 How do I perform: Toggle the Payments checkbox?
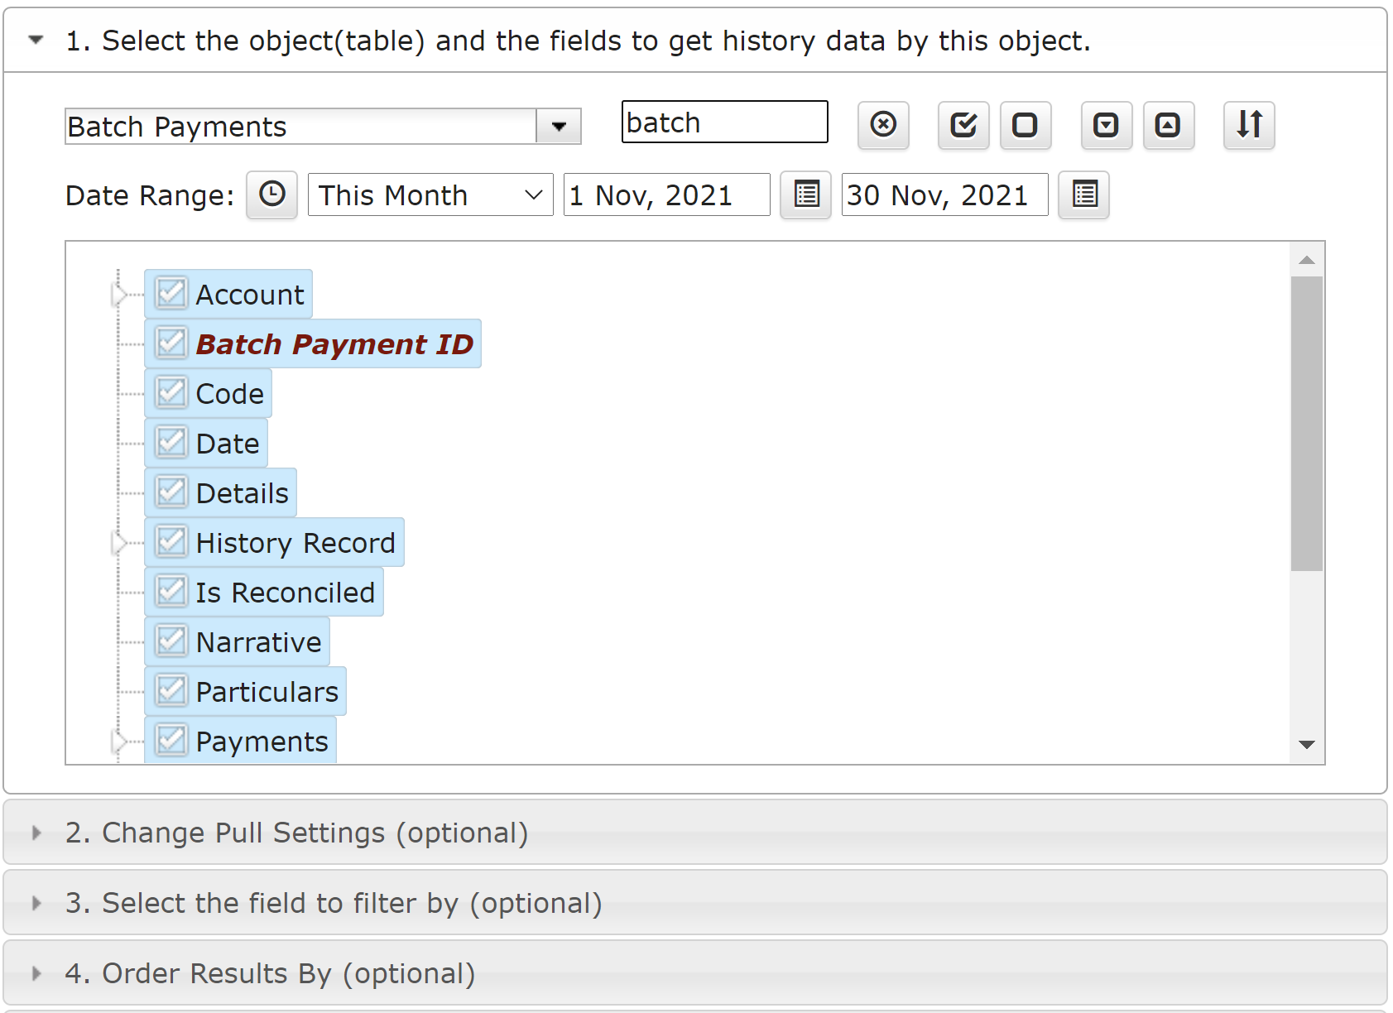(x=171, y=740)
